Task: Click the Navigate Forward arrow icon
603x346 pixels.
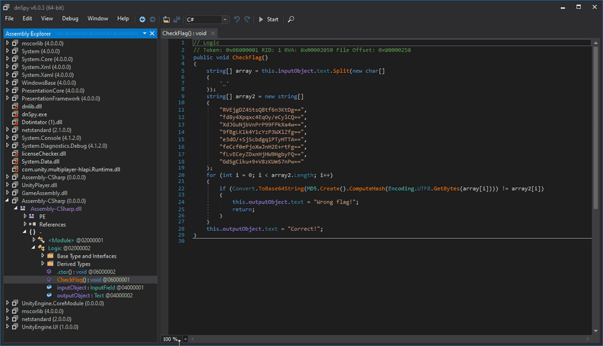Action: coord(153,19)
